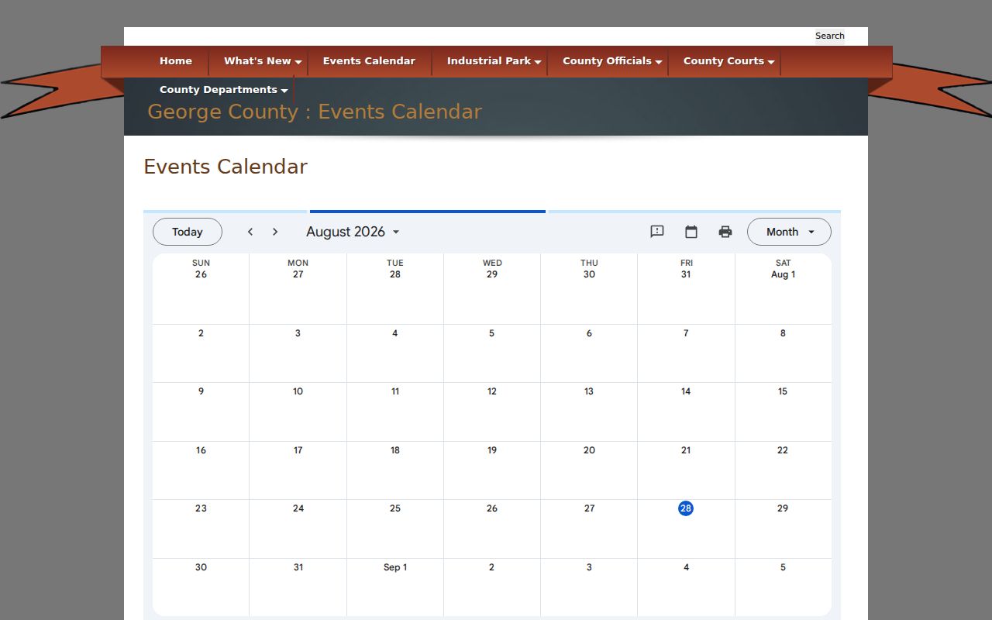Viewport: 992px width, 620px height.
Task: Select Aug 1 on the calendar
Action: point(783,274)
